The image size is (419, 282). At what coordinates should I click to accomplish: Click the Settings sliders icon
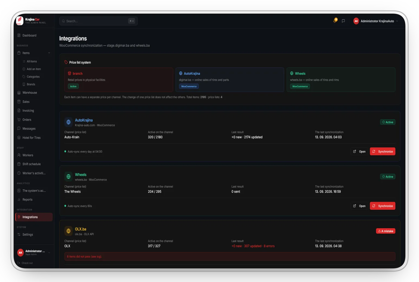[19, 234]
